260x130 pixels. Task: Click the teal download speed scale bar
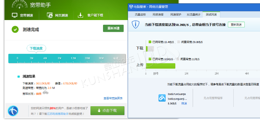(x=67, y=58)
